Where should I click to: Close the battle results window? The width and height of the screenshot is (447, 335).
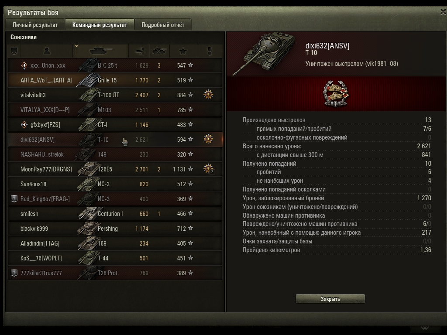443,12
